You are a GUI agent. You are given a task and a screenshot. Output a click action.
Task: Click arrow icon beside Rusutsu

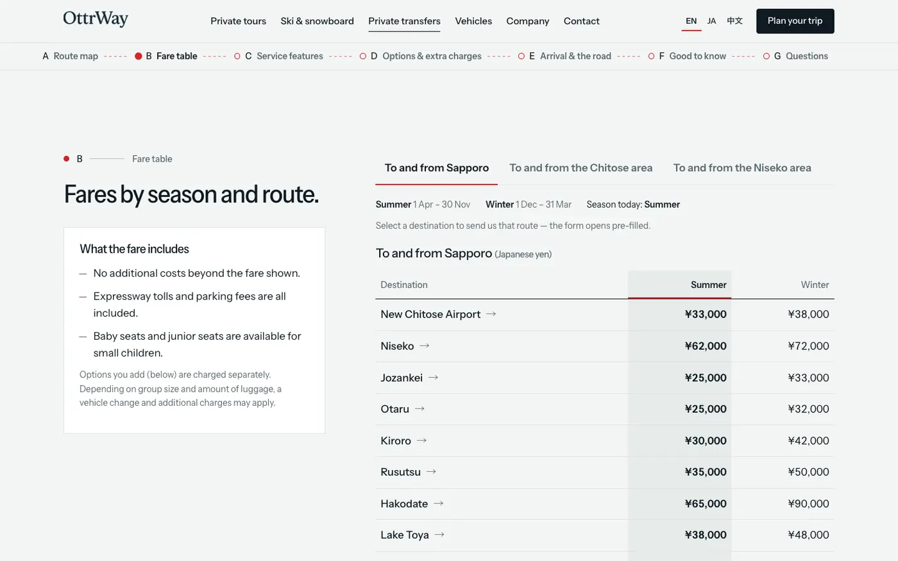[432, 472]
